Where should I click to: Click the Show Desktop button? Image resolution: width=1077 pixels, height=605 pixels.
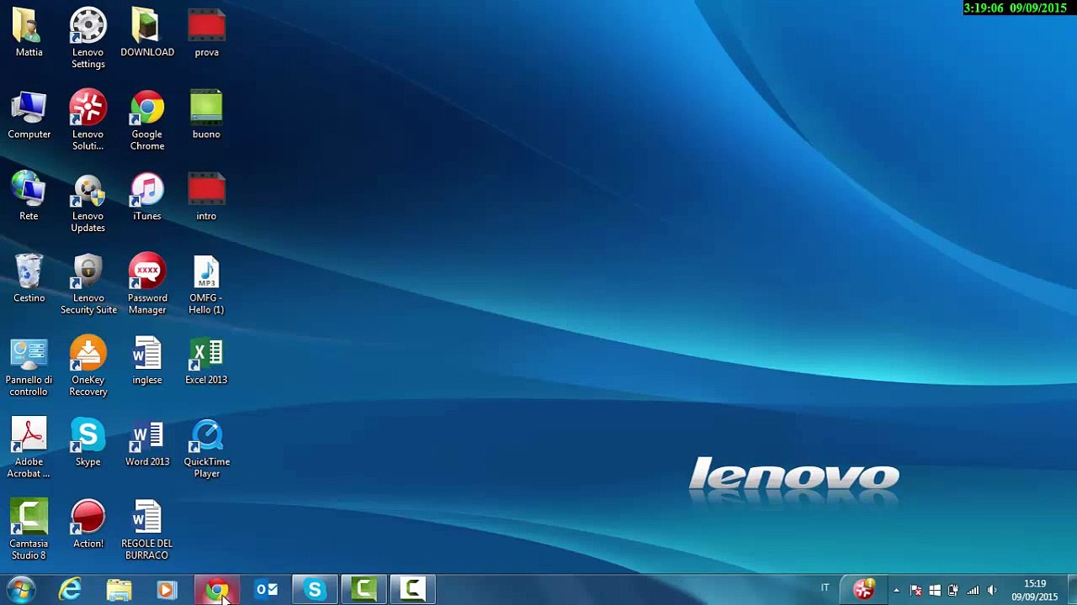pos(1071,590)
